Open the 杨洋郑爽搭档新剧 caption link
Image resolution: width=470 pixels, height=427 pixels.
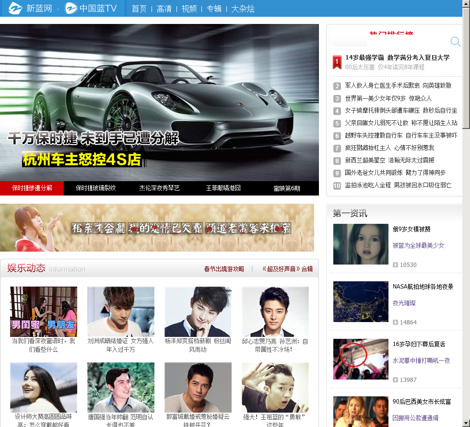198,345
